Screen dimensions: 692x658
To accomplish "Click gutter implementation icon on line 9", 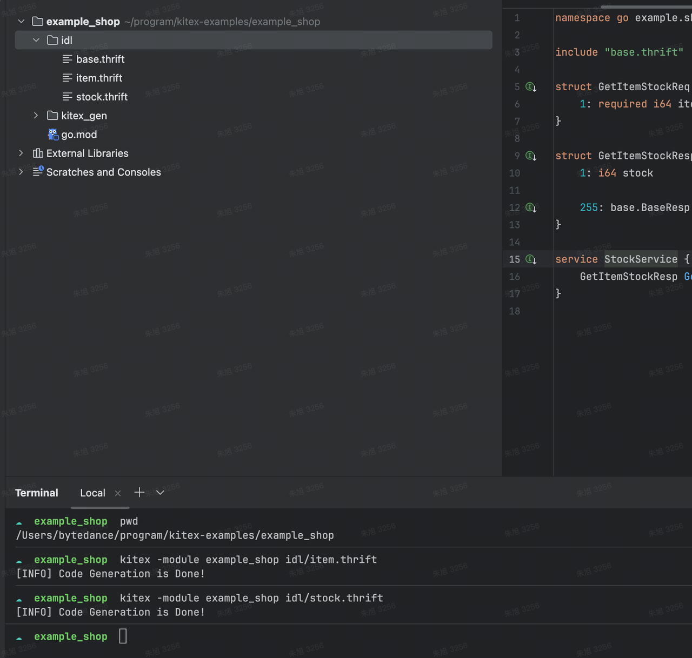I will pyautogui.click(x=531, y=156).
